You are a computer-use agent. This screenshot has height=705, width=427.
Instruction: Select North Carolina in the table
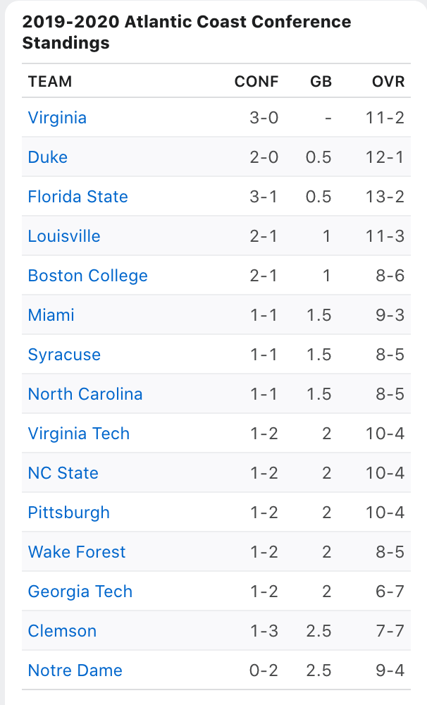tap(85, 394)
